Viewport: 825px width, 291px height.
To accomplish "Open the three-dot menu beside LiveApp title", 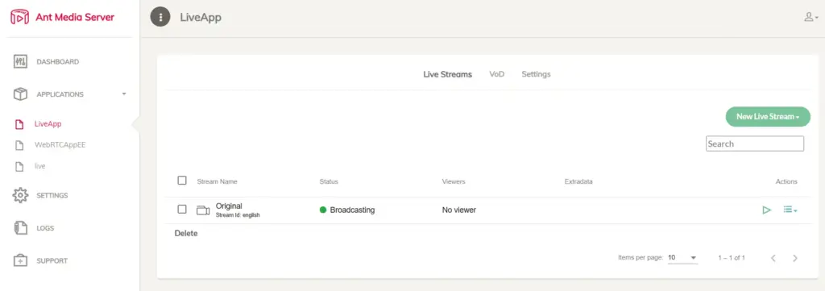I will [x=160, y=18].
